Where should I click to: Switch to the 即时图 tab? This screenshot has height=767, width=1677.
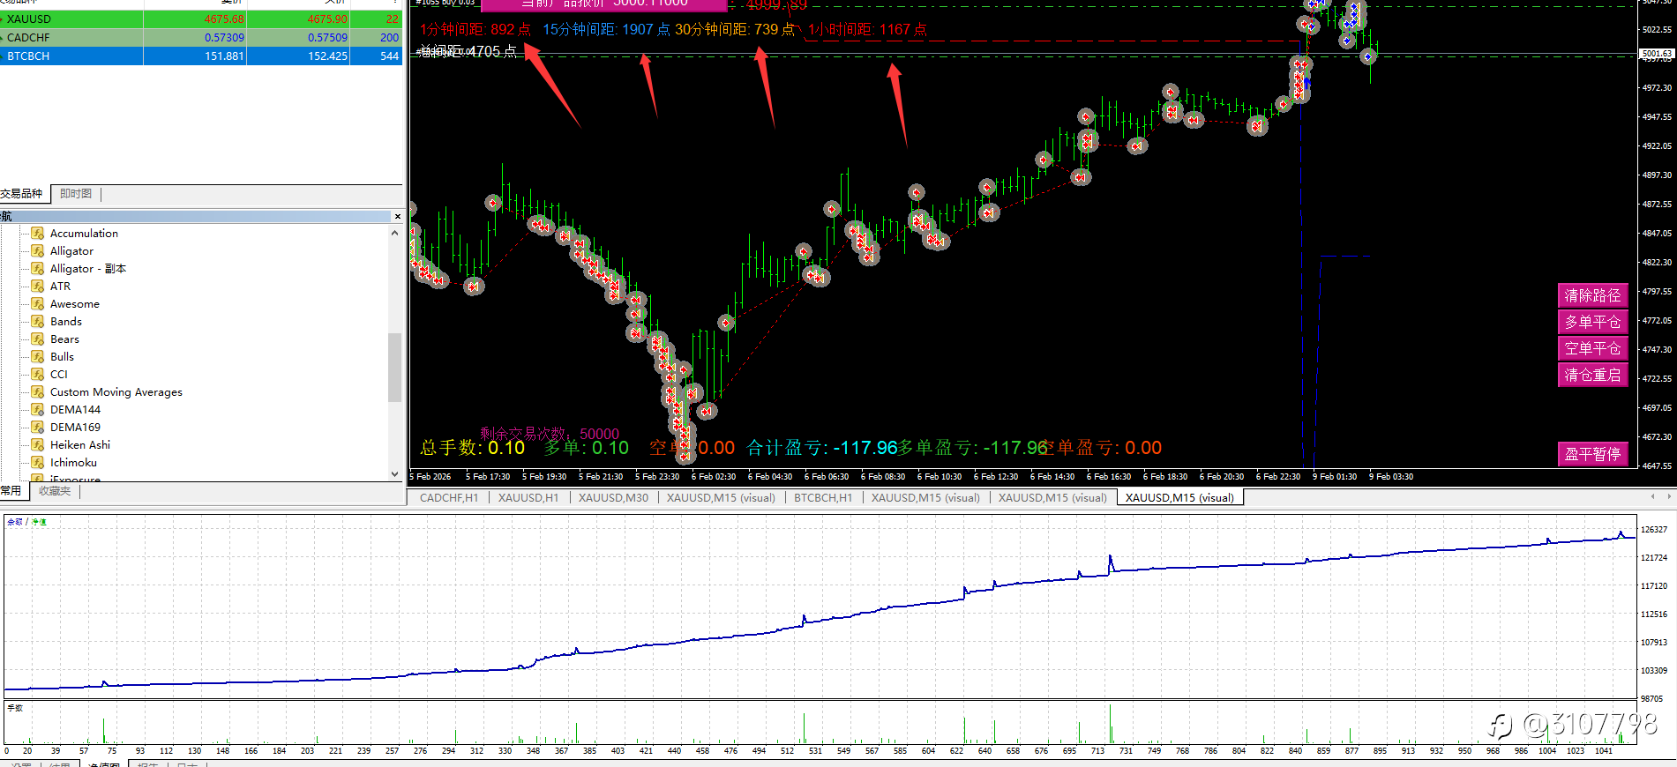point(76,194)
